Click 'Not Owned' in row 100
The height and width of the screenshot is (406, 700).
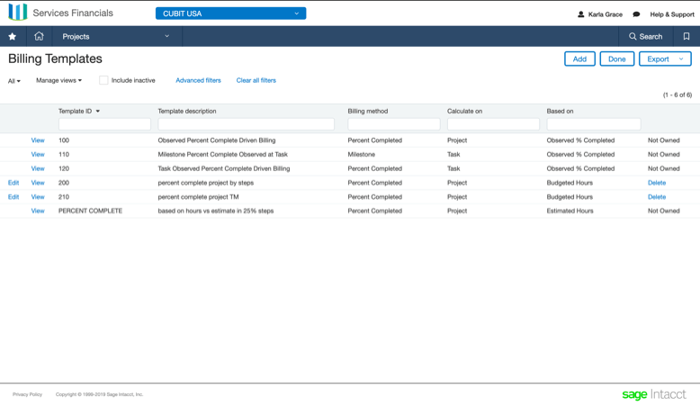click(663, 140)
